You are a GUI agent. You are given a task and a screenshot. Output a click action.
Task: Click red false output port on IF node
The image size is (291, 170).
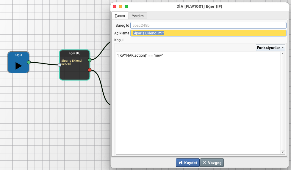click(90, 70)
